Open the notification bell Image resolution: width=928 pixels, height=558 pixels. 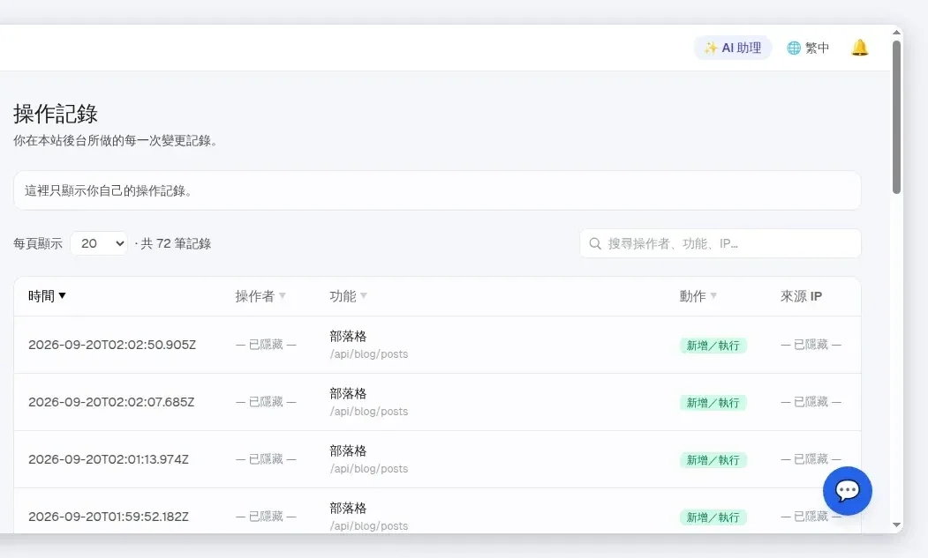[859, 48]
